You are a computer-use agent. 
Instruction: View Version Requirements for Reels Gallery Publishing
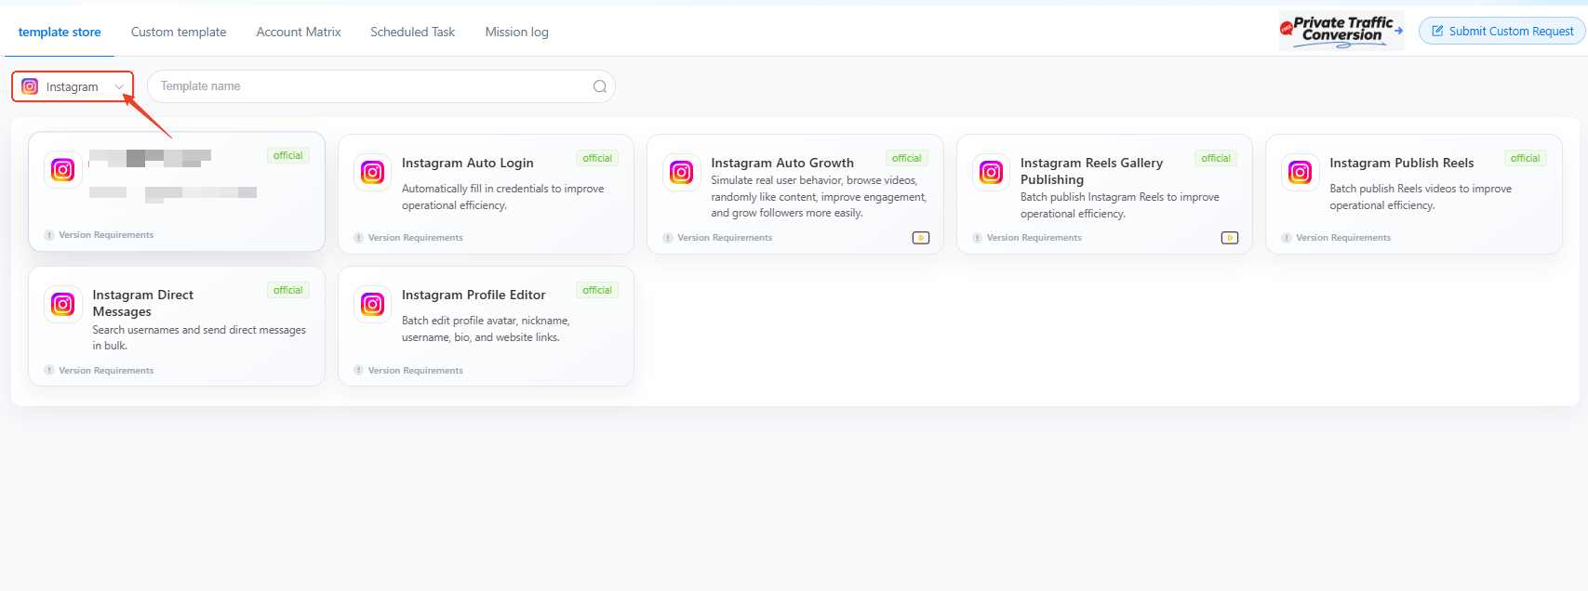point(1027,238)
